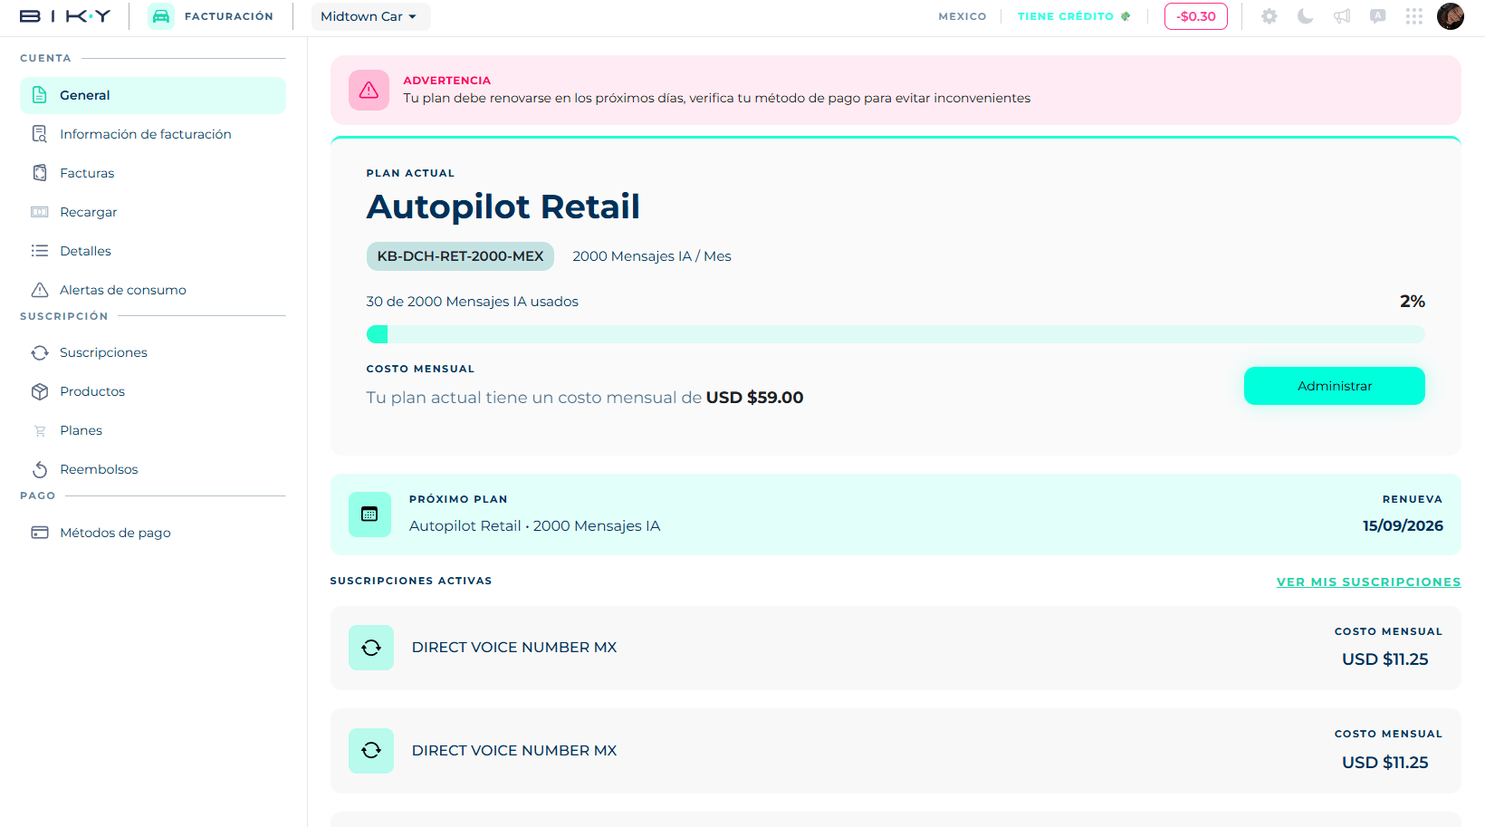
Task: Click 'Autopilot Retail · 2000 Mensajes IA' next plan
Action: [534, 526]
